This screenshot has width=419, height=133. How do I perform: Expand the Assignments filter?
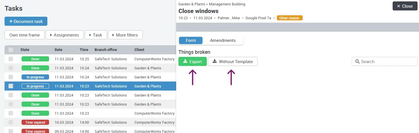tap(64, 35)
